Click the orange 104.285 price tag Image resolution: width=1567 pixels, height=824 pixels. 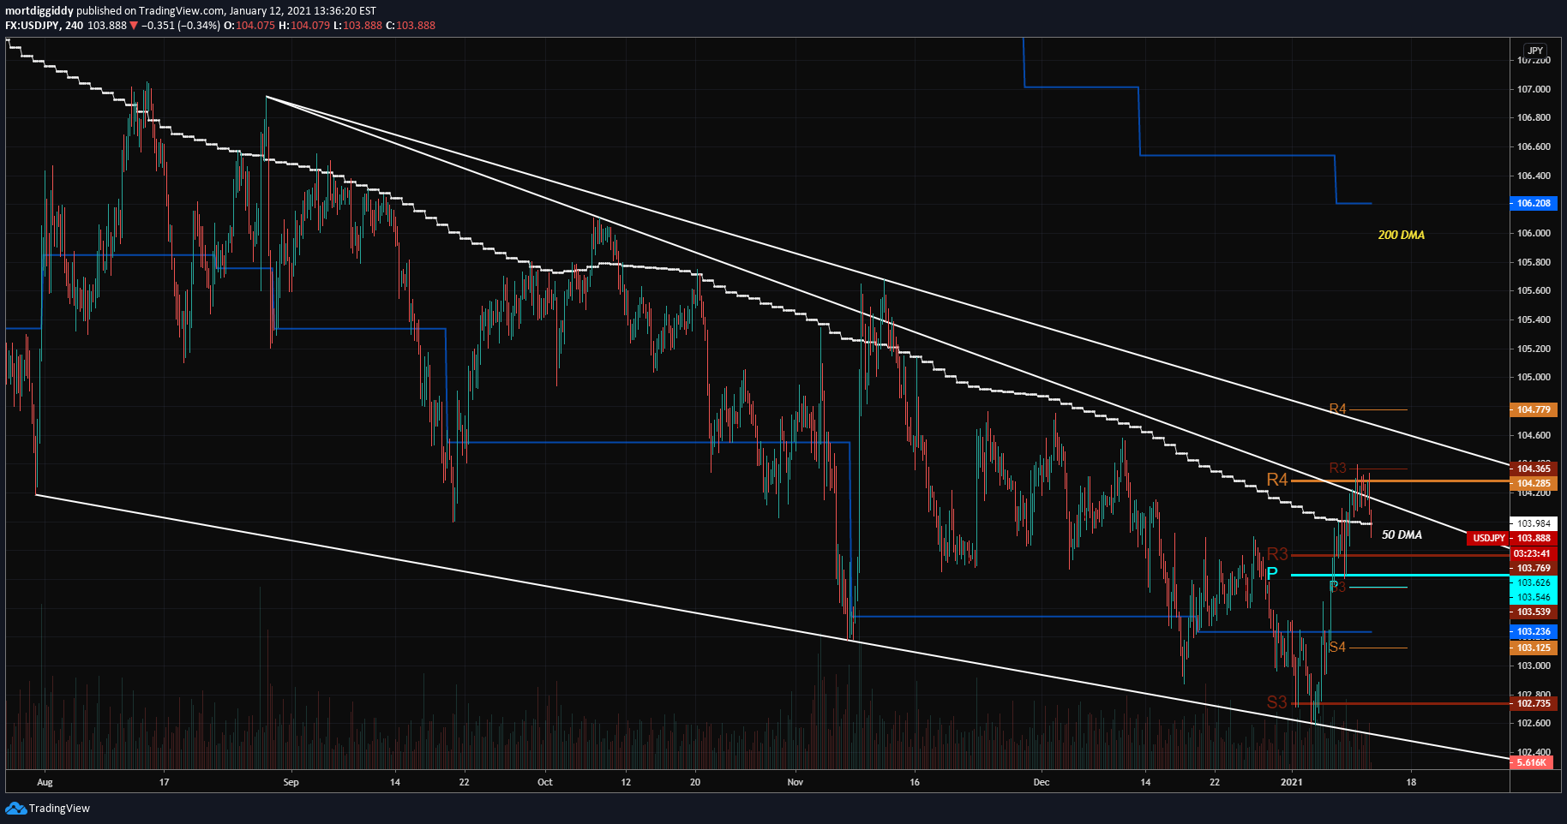click(x=1534, y=483)
